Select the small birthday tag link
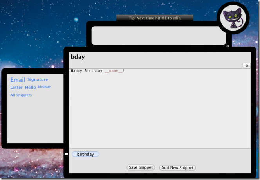The height and width of the screenshot is (180, 260). coord(44,86)
